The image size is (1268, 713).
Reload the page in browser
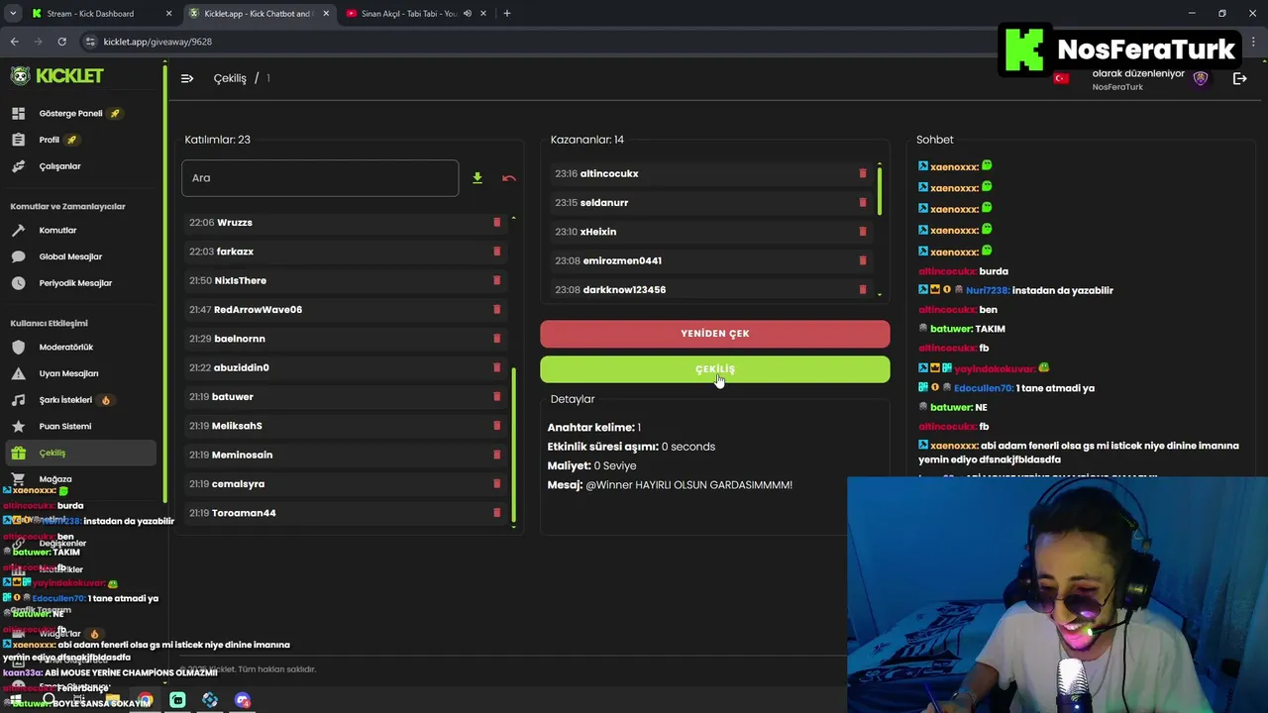point(61,42)
